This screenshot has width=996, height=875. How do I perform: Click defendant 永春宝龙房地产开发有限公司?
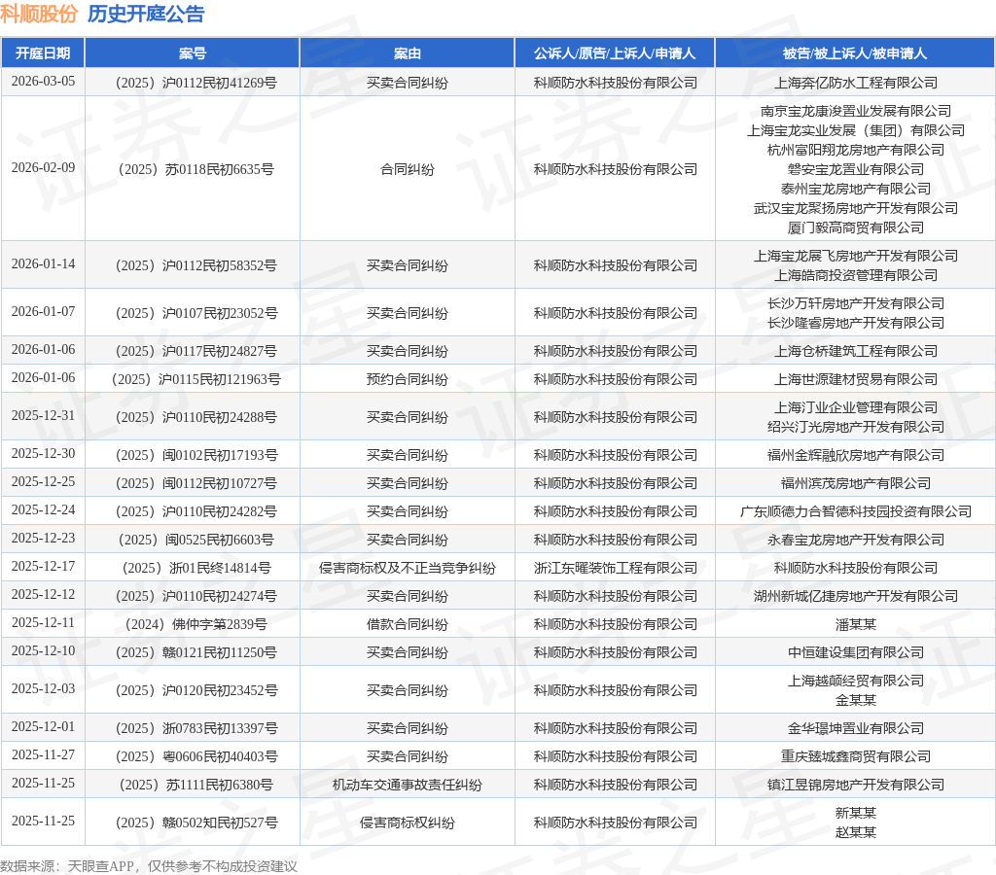(856, 540)
